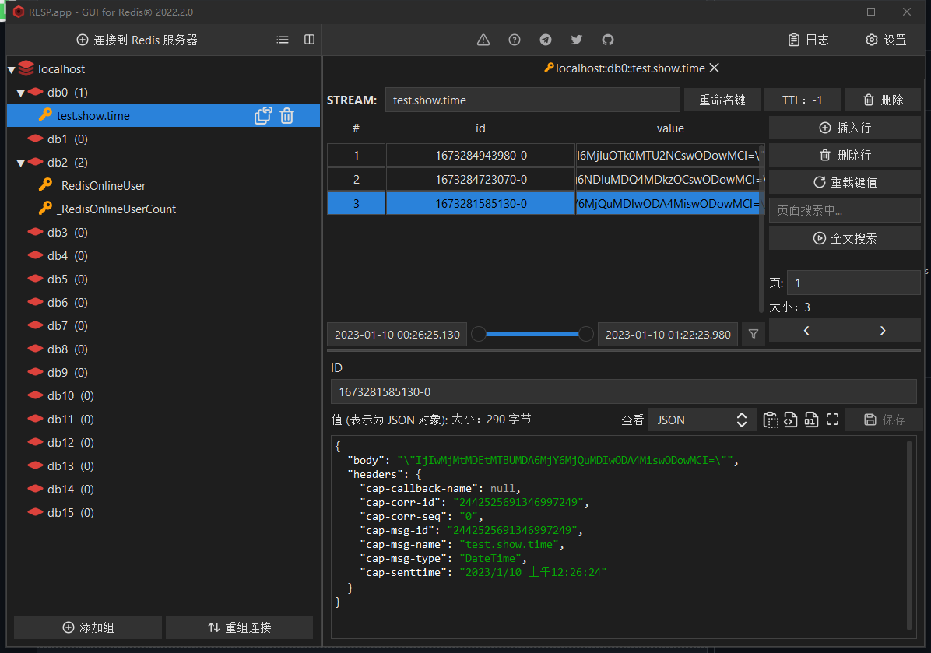Open the warning report issue icon

(483, 40)
